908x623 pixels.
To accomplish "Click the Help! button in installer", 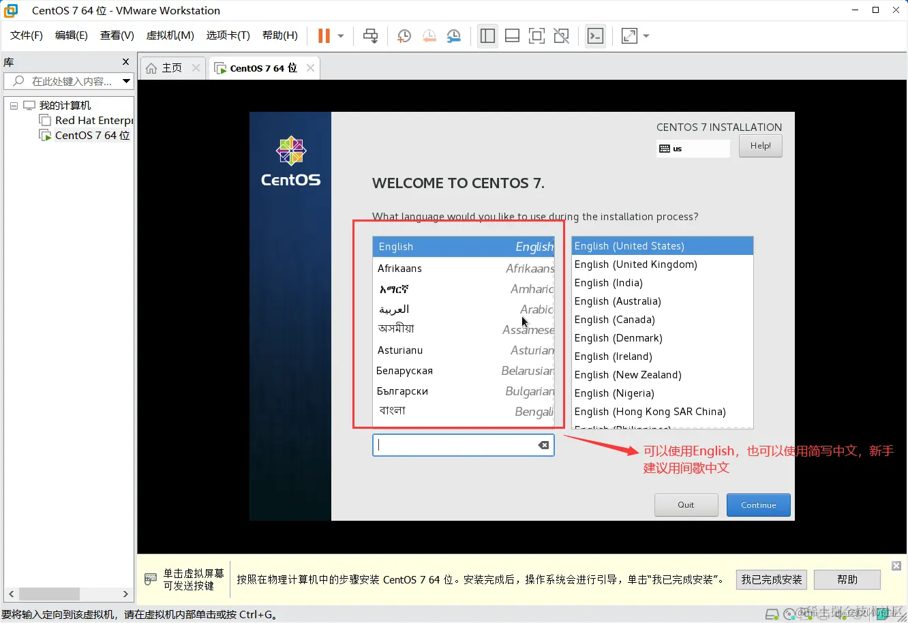I will [x=761, y=146].
